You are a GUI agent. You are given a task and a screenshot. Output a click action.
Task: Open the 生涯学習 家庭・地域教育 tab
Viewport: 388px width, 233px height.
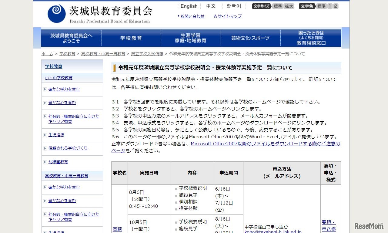(190, 38)
